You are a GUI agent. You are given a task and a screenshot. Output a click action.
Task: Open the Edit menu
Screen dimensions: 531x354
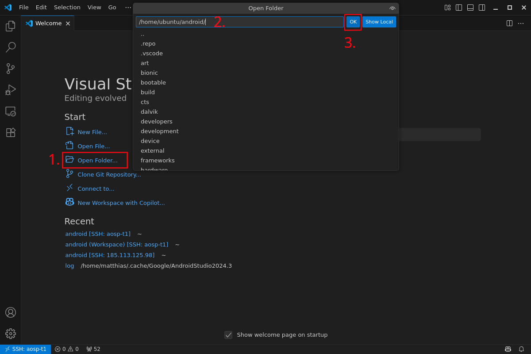click(x=41, y=8)
